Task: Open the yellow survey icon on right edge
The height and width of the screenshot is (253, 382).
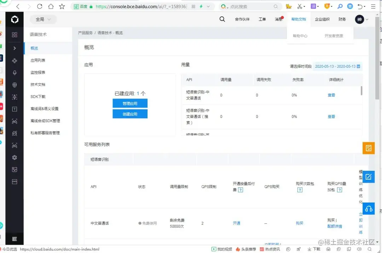Action: click(368, 148)
